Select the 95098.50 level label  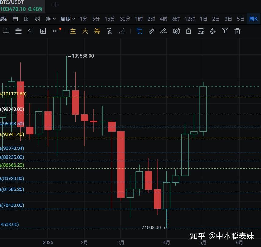pos(12,124)
